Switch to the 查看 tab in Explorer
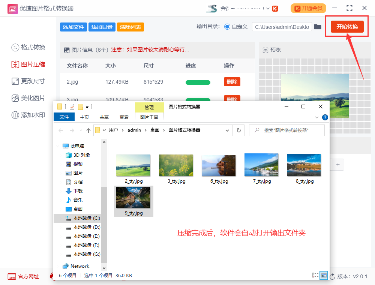This screenshot has width=375, height=285. point(124,117)
